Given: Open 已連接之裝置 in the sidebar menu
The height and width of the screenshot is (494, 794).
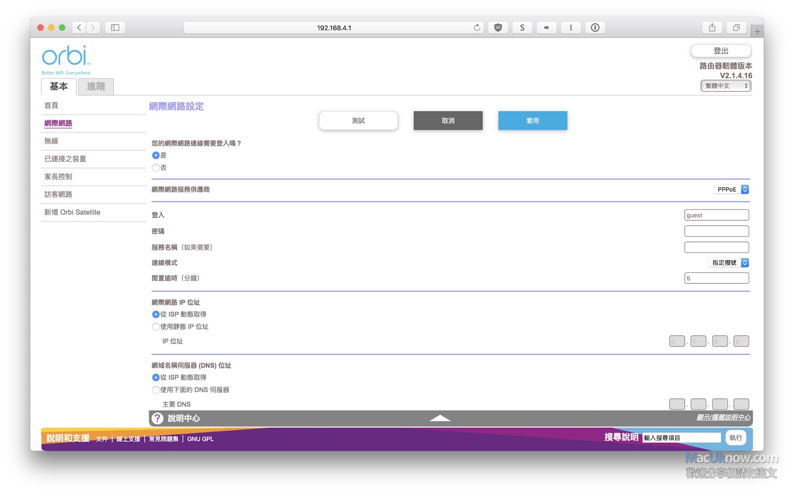Looking at the screenshot, I should coord(65,159).
